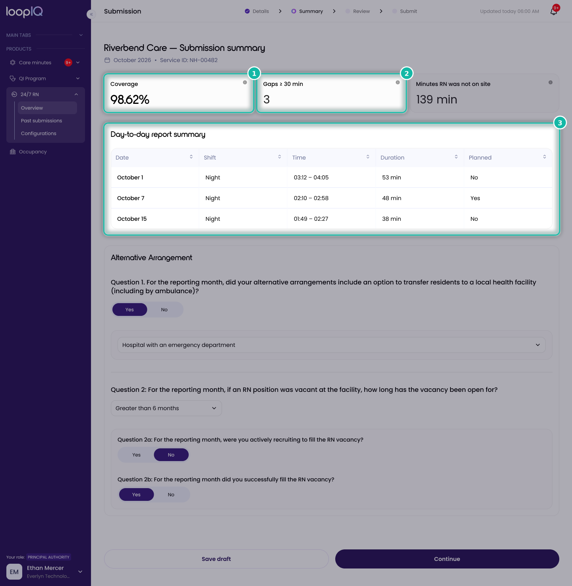This screenshot has height=586, width=572.
Task: Click the 24/7 RN sidebar icon
Action: [x=14, y=94]
